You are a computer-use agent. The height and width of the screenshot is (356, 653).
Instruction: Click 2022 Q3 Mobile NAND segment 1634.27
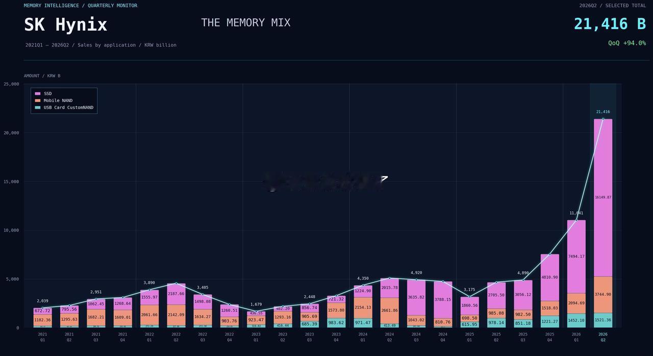[203, 317]
